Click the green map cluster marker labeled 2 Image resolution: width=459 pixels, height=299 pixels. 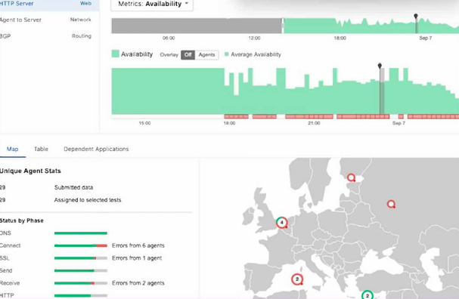tap(368, 295)
